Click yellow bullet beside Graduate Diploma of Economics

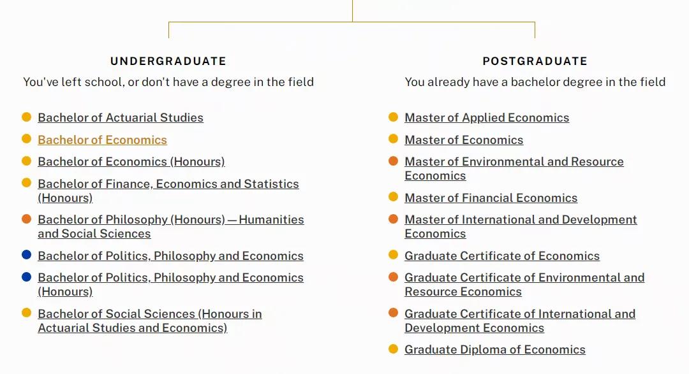pyautogui.click(x=393, y=349)
